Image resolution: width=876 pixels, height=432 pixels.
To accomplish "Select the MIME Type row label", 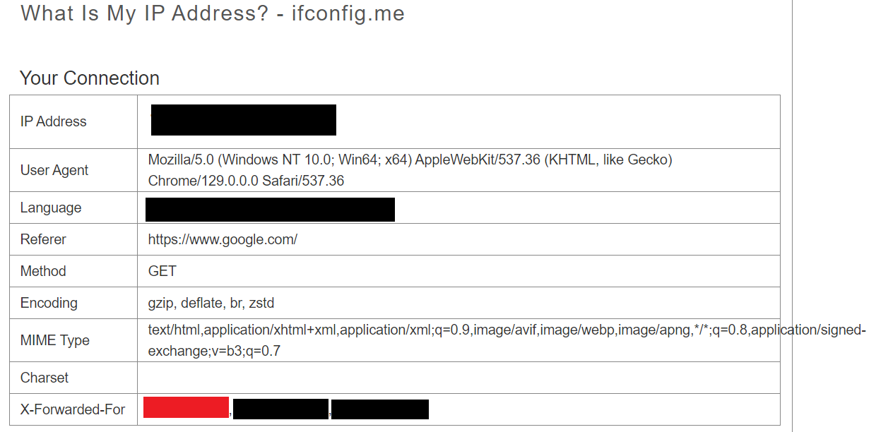I will tap(55, 340).
